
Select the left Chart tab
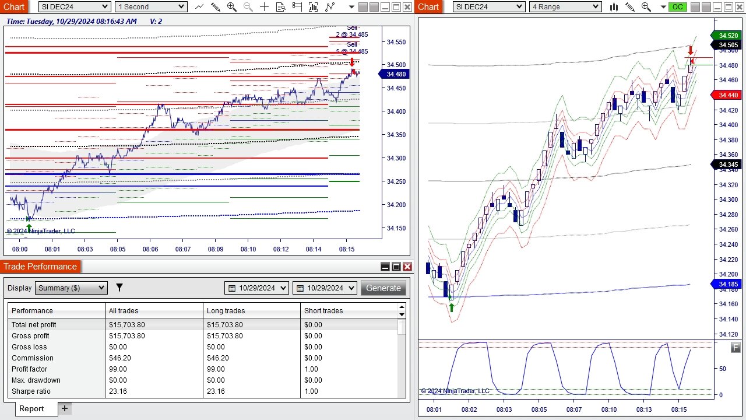coord(14,6)
